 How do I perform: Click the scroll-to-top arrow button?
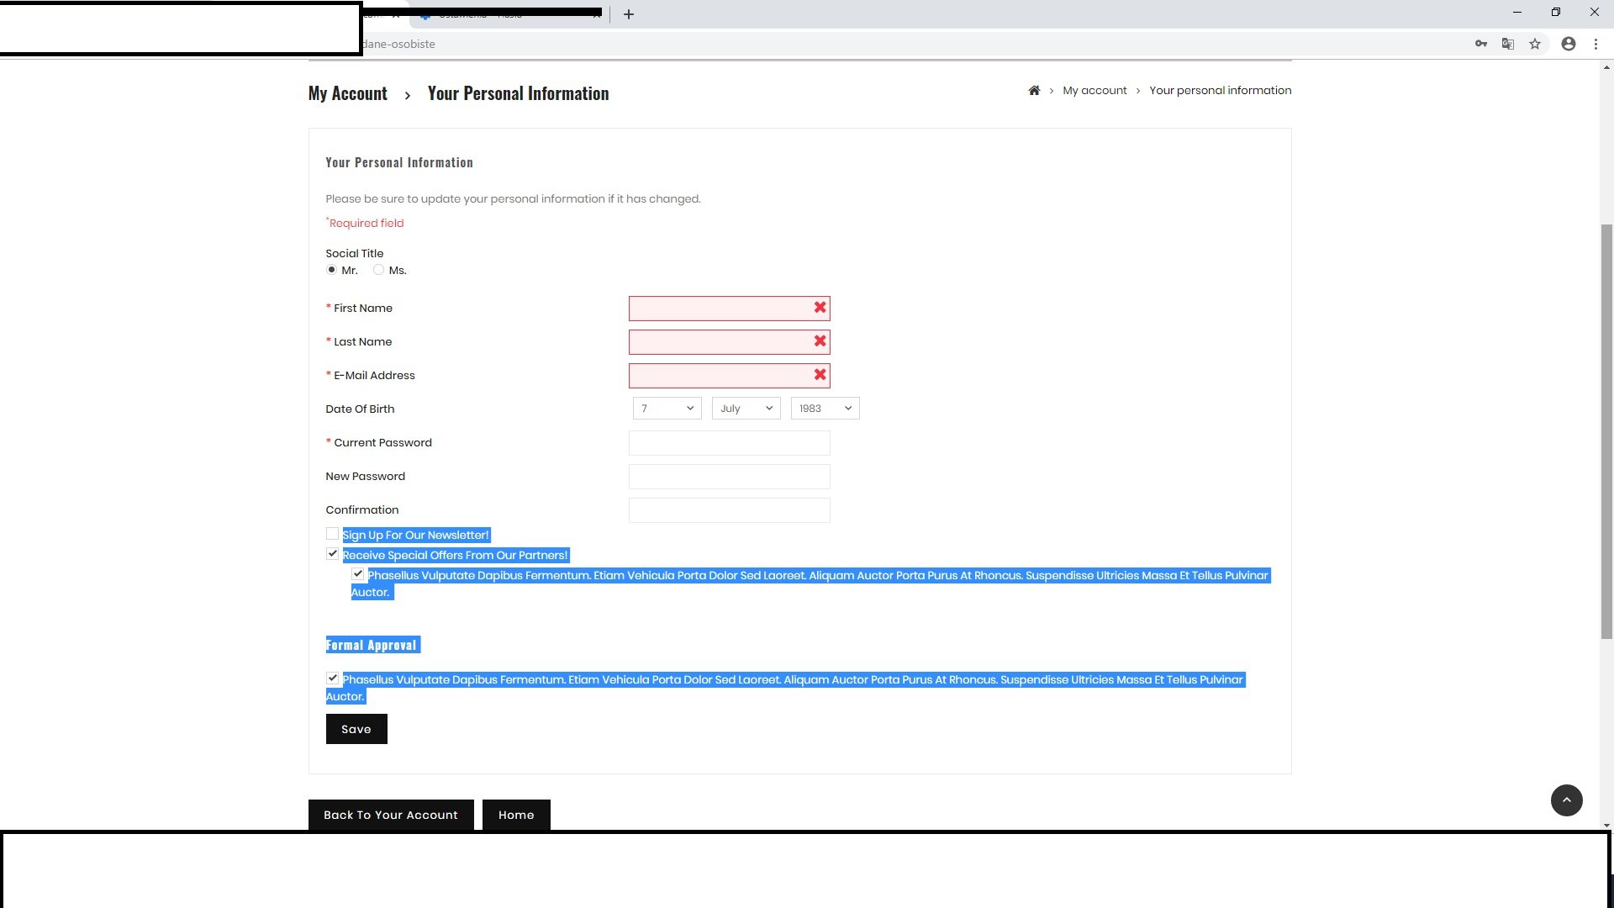[x=1566, y=800]
